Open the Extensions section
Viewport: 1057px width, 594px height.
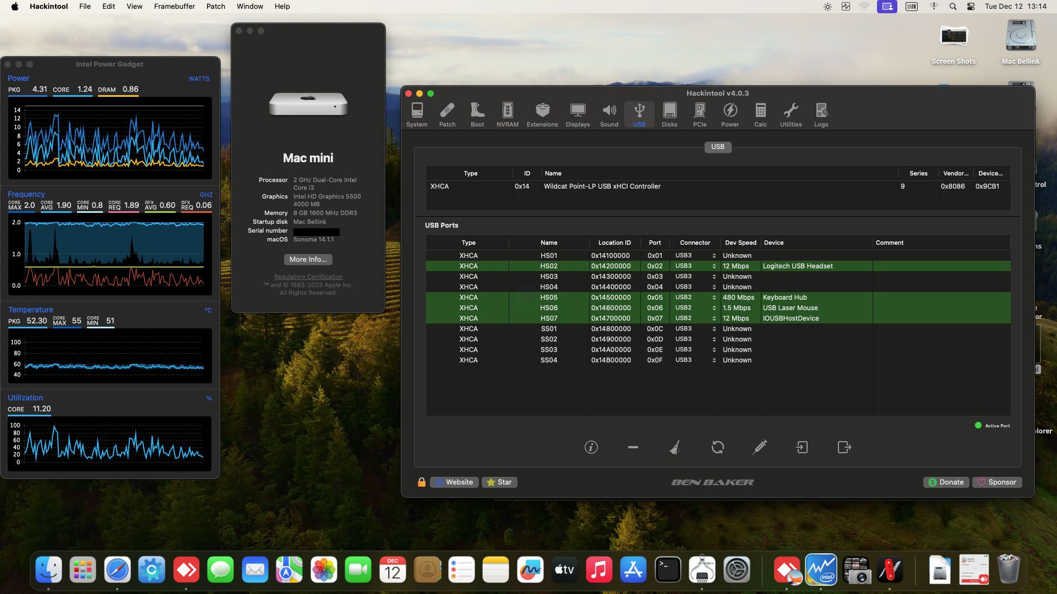pos(542,115)
